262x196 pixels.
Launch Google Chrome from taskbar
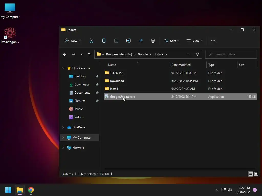click(x=31, y=190)
